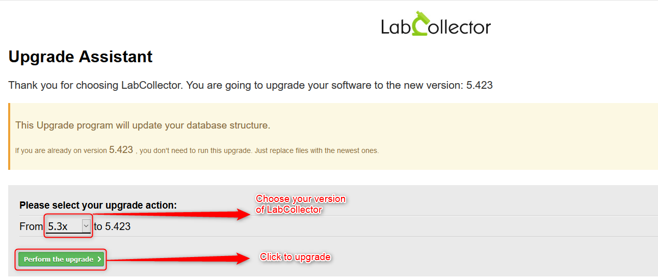Click the red arrow pointing to "Click to upgrade"

click(x=178, y=259)
